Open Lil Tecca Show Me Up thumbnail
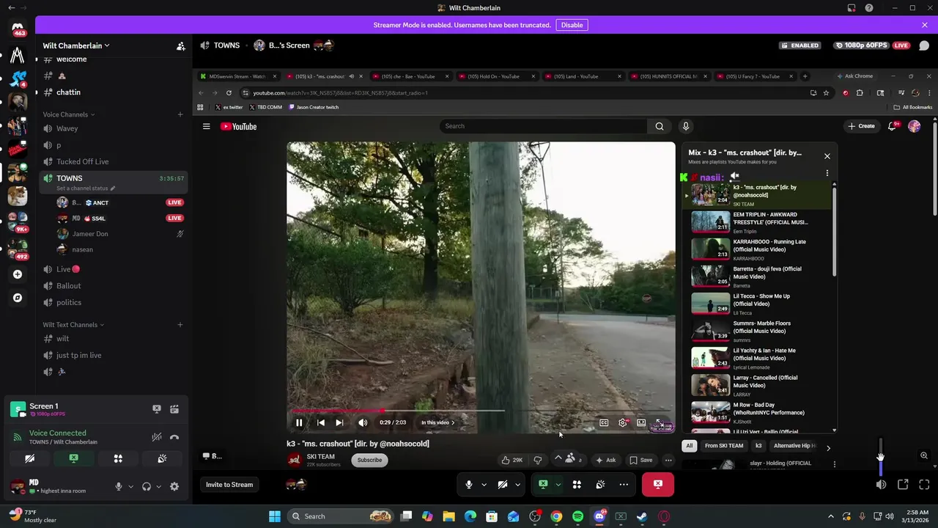The height and width of the screenshot is (528, 938). [711, 303]
